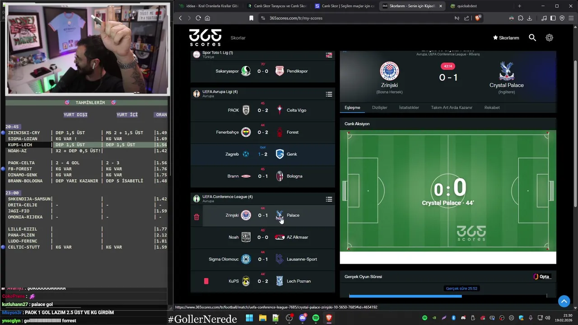Open Spotify from the taskbar
Image resolution: width=578 pixels, height=325 pixels.
[316, 318]
